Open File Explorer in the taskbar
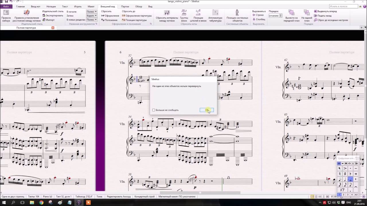The height and width of the screenshot is (206, 367). pyautogui.click(x=32, y=203)
